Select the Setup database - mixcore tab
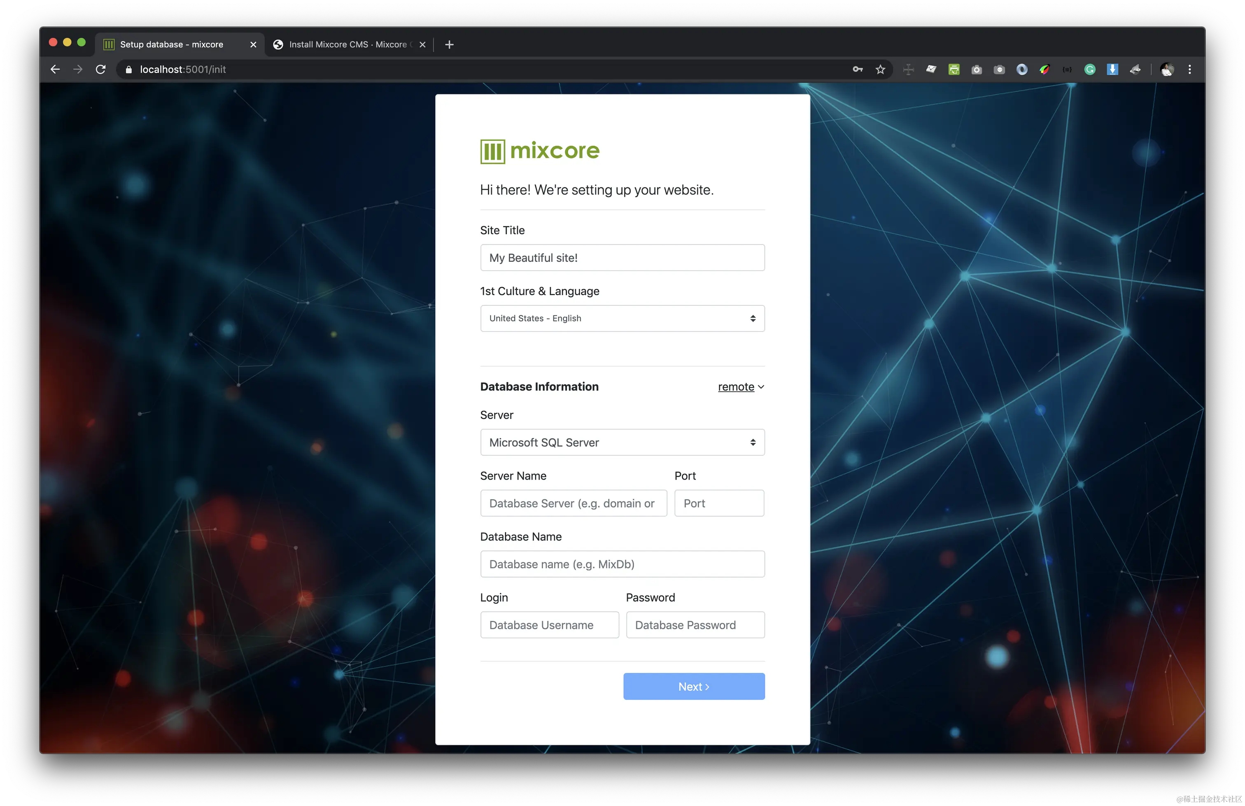The height and width of the screenshot is (806, 1245). click(x=172, y=44)
